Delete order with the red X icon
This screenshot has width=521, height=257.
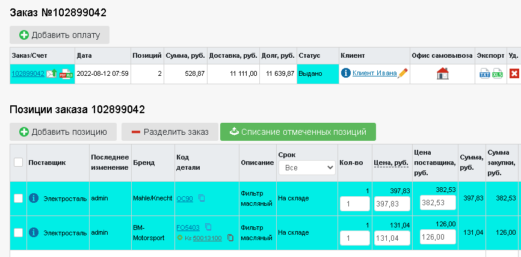click(x=514, y=73)
